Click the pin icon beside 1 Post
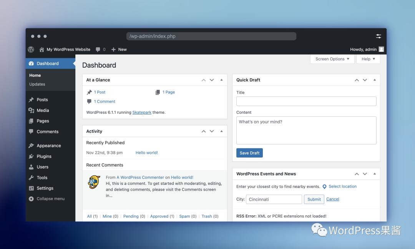 (x=89, y=92)
